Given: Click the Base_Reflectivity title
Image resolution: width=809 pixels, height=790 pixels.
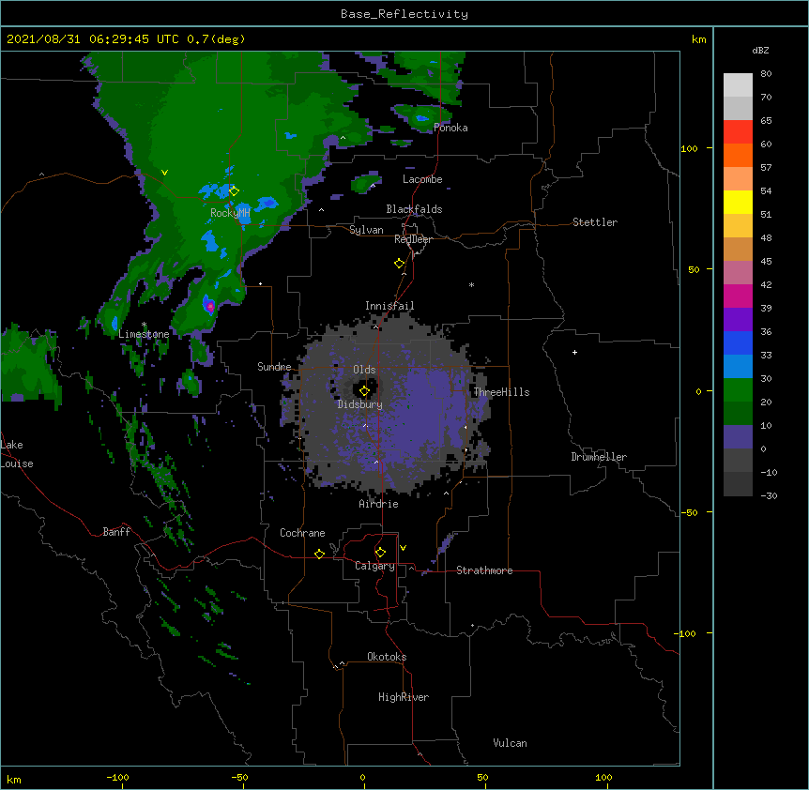Looking at the screenshot, I should pyautogui.click(x=404, y=14).
